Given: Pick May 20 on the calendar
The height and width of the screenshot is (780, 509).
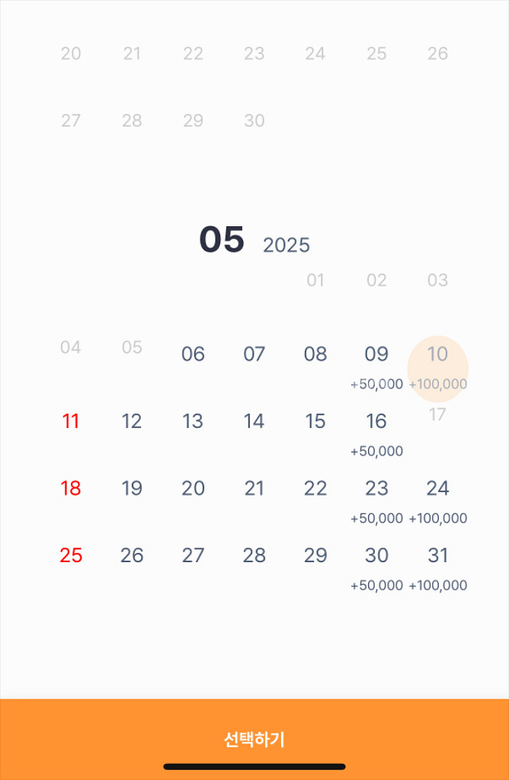Looking at the screenshot, I should 193,488.
